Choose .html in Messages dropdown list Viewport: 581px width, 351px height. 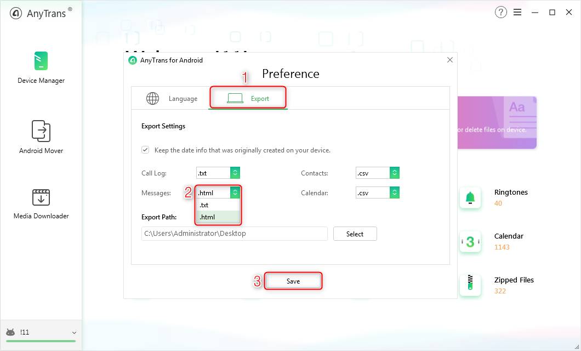[x=218, y=217]
